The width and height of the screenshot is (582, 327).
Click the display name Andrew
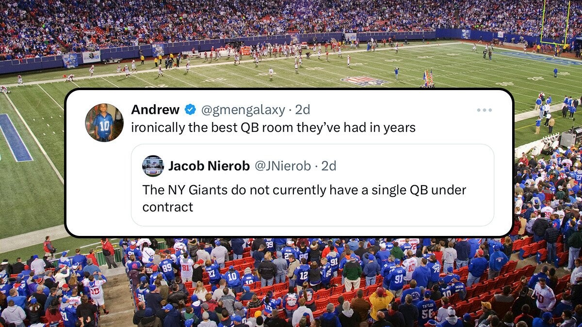click(x=155, y=110)
